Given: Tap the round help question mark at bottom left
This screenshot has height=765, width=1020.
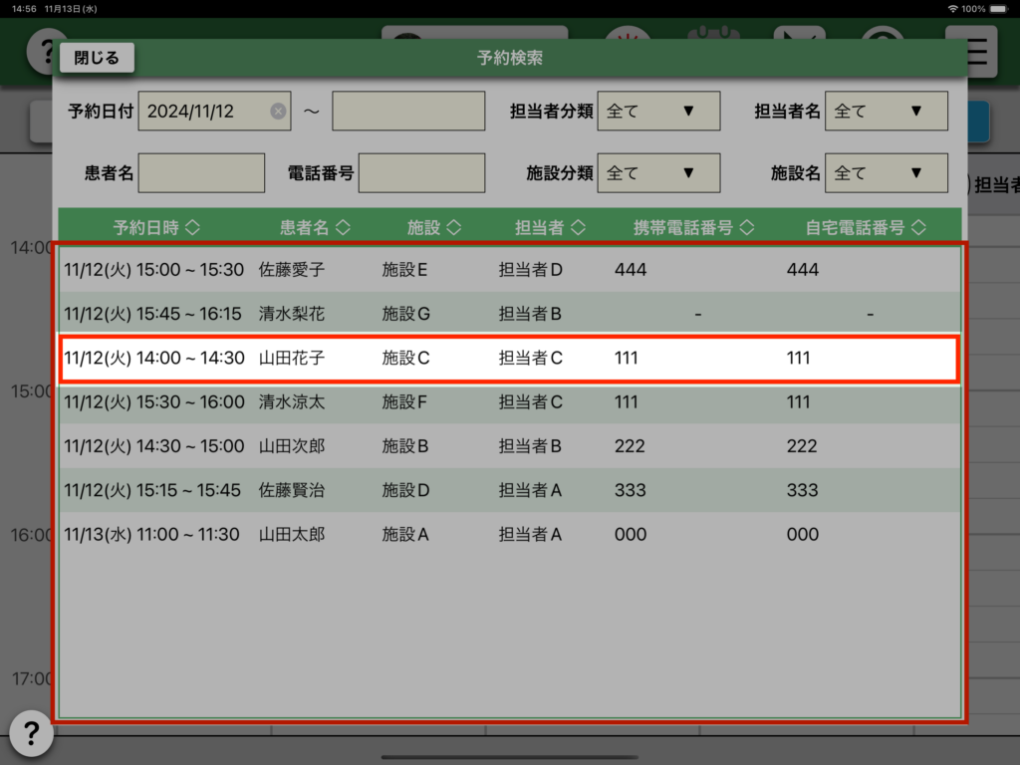Looking at the screenshot, I should coord(31,734).
